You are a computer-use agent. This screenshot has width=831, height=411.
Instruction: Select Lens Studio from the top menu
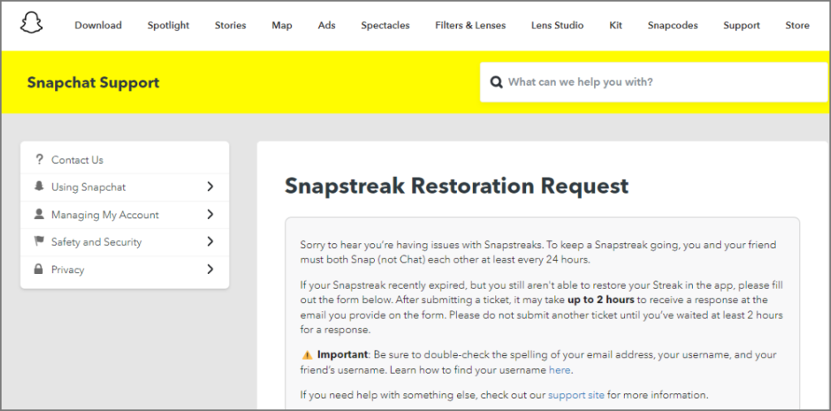point(557,25)
